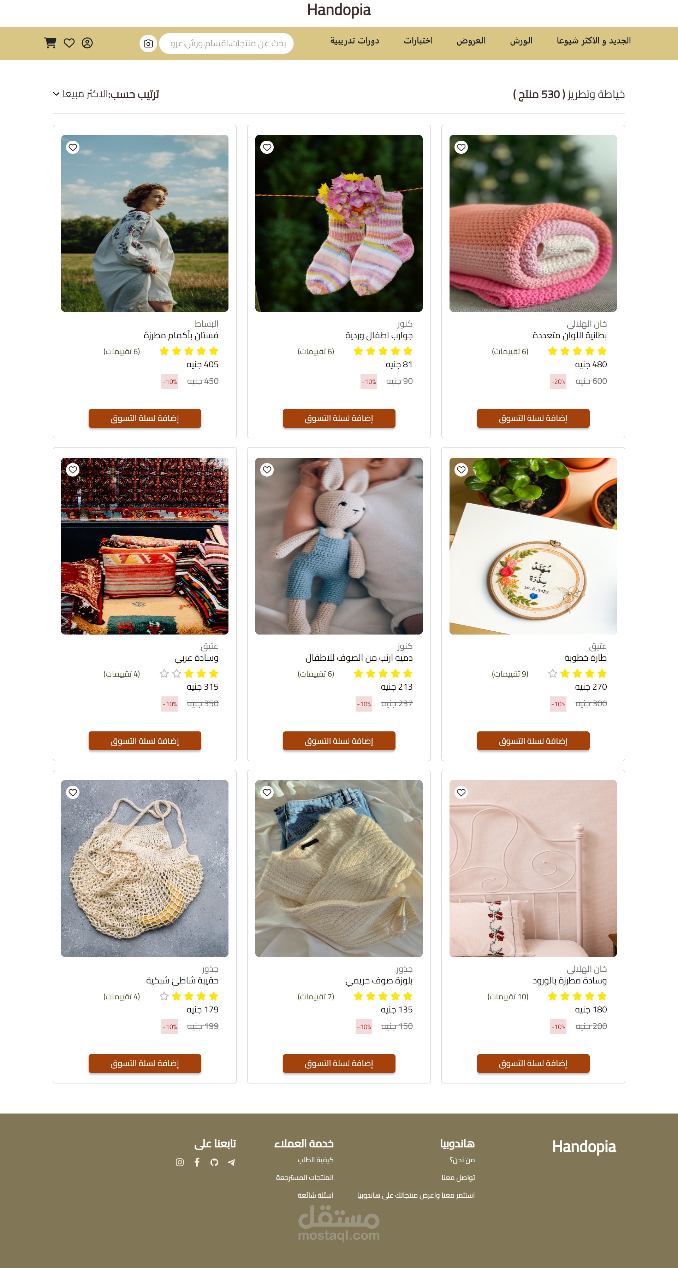Image resolution: width=678 pixels, height=1268 pixels.
Task: Open the Telegram icon in footer
Action: click(x=232, y=1162)
